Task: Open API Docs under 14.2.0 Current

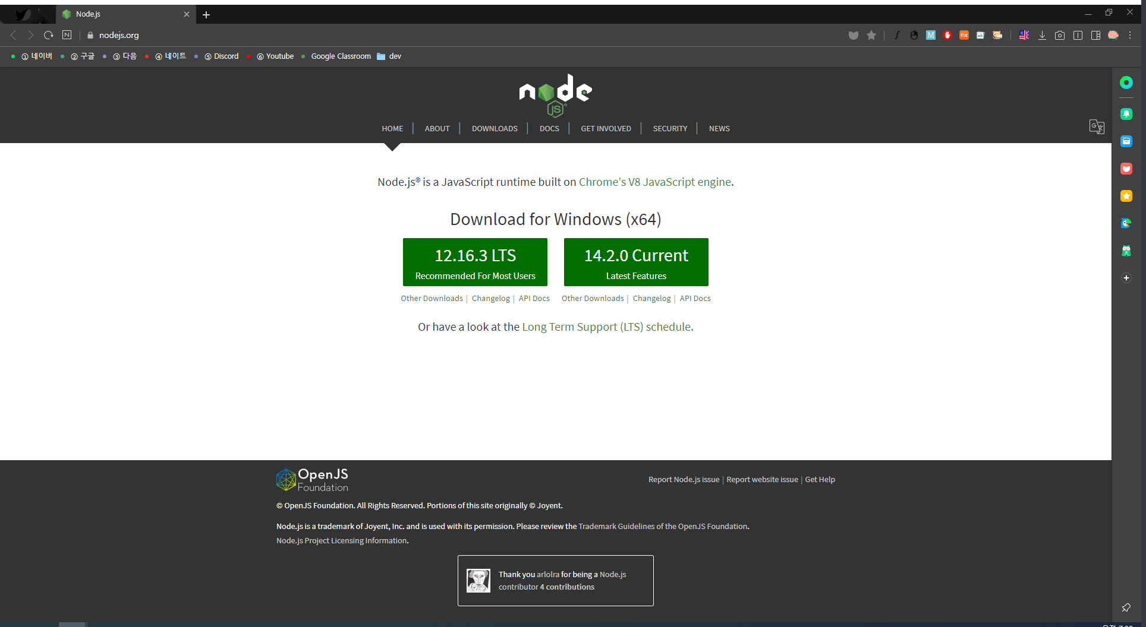Action: tap(695, 299)
